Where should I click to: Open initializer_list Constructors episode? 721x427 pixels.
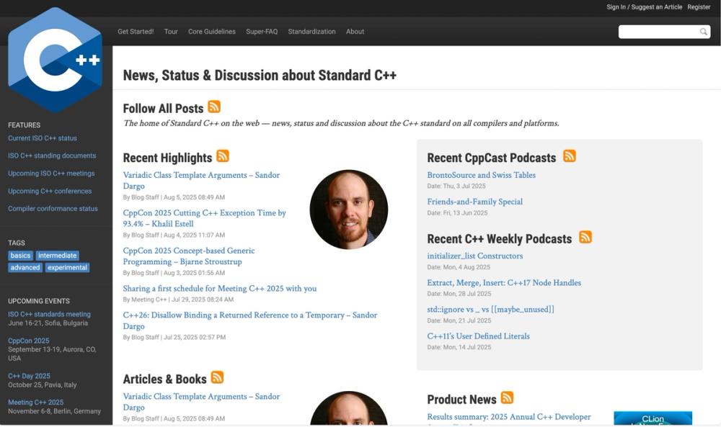click(474, 256)
